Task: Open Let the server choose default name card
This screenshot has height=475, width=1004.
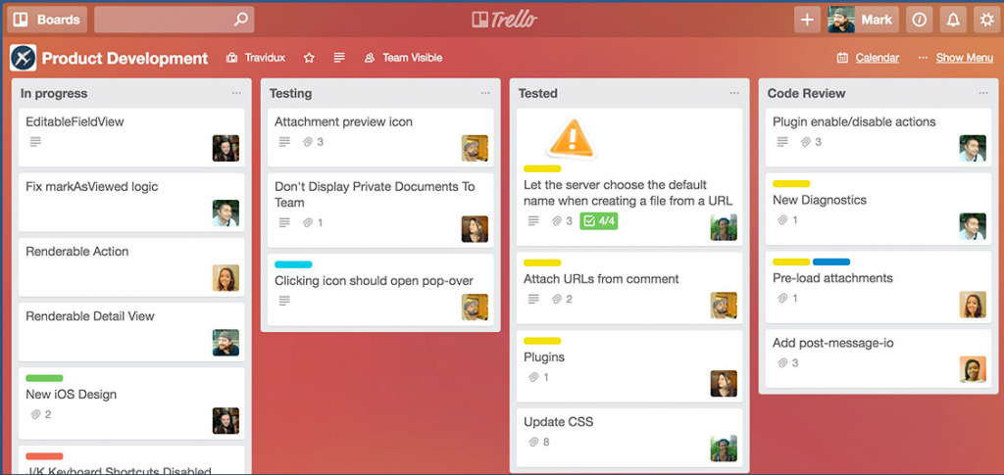Action: [x=629, y=177]
